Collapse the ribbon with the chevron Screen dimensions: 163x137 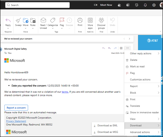[x=160, y=31]
